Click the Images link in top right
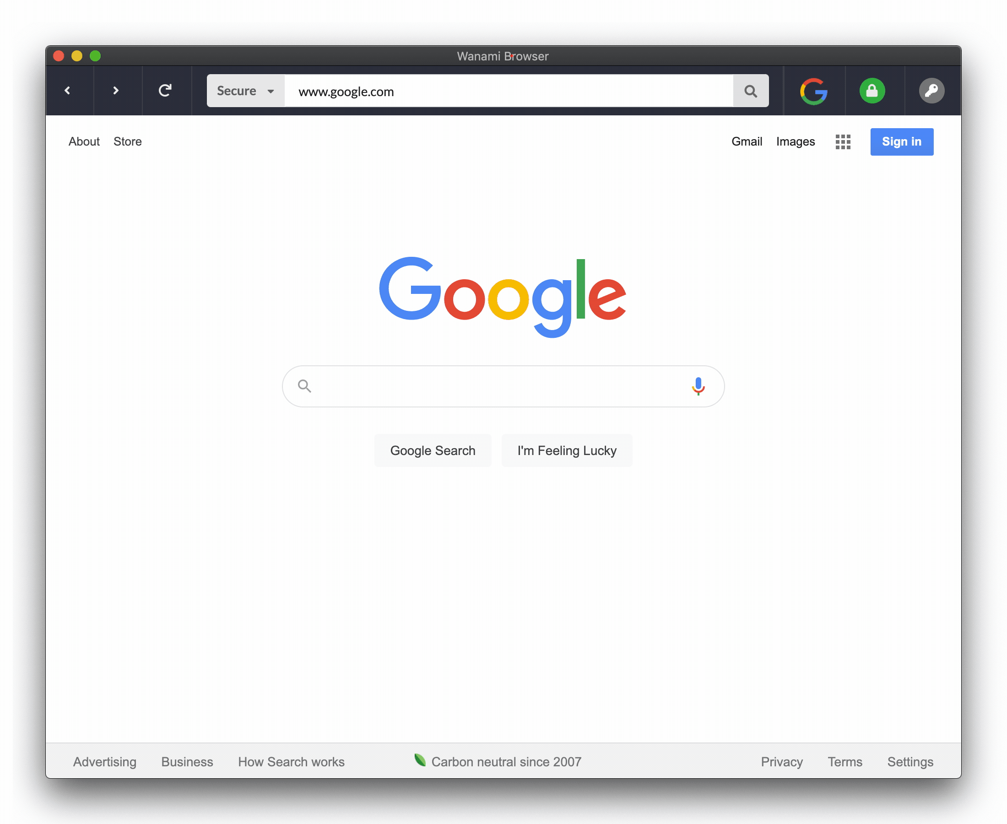This screenshot has width=1007, height=824. [x=796, y=141]
